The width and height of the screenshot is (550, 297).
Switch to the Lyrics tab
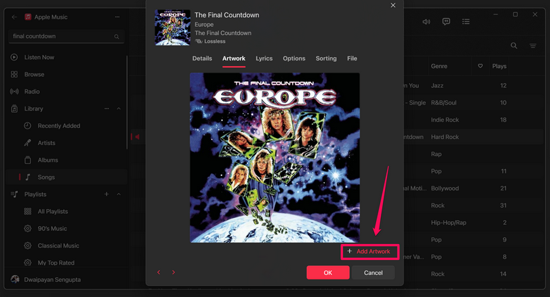coord(264,58)
